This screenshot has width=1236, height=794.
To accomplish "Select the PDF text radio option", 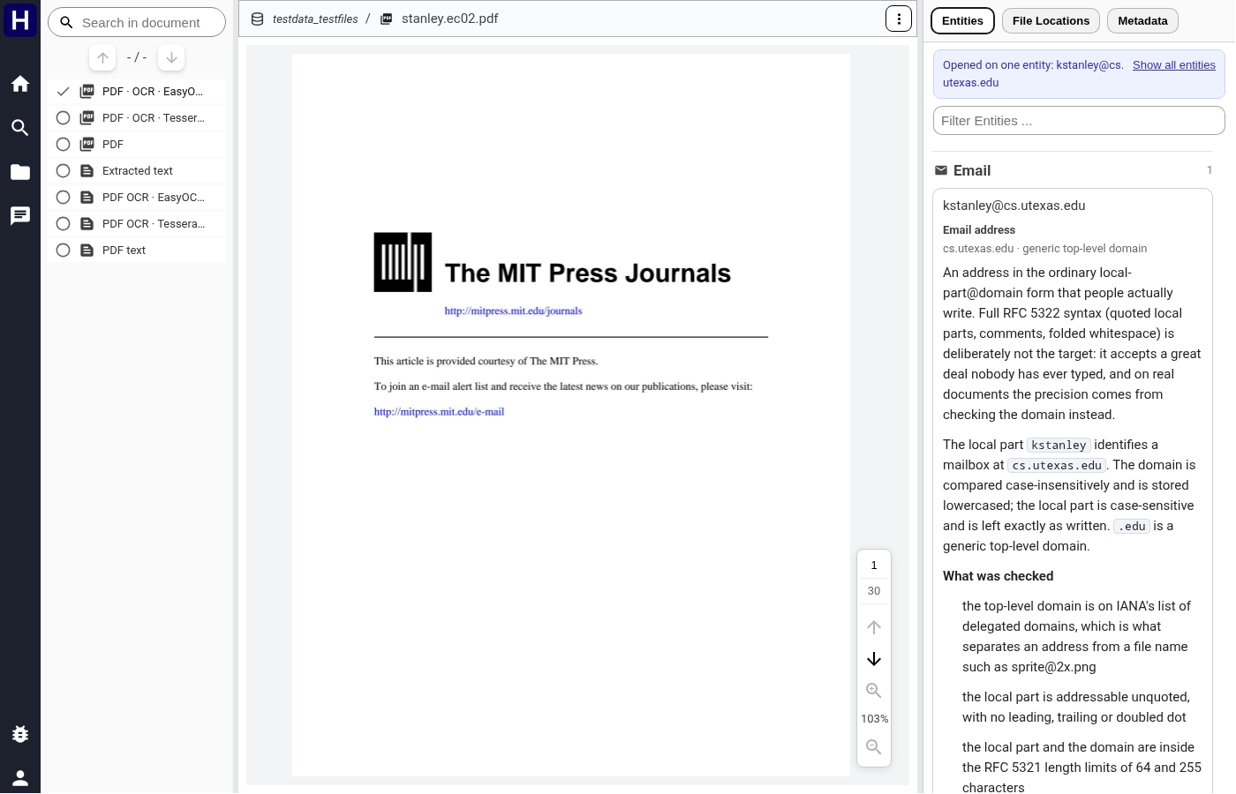I will (63, 251).
